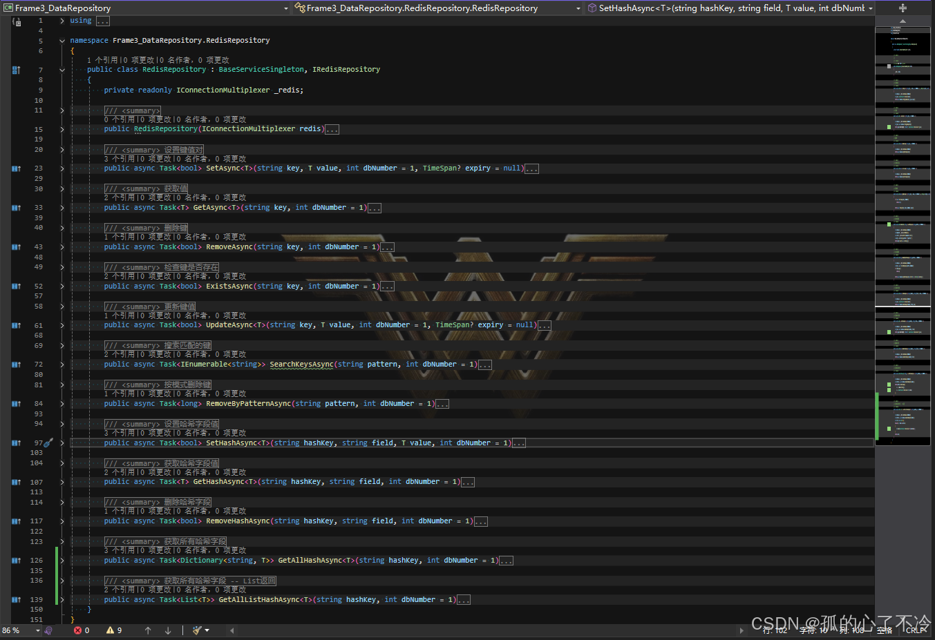
Task: Click inheritance margin icon next to RemoveAsync method
Action: pyautogui.click(x=17, y=247)
